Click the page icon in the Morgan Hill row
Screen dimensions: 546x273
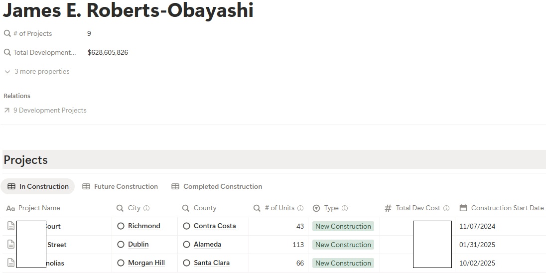11,263
